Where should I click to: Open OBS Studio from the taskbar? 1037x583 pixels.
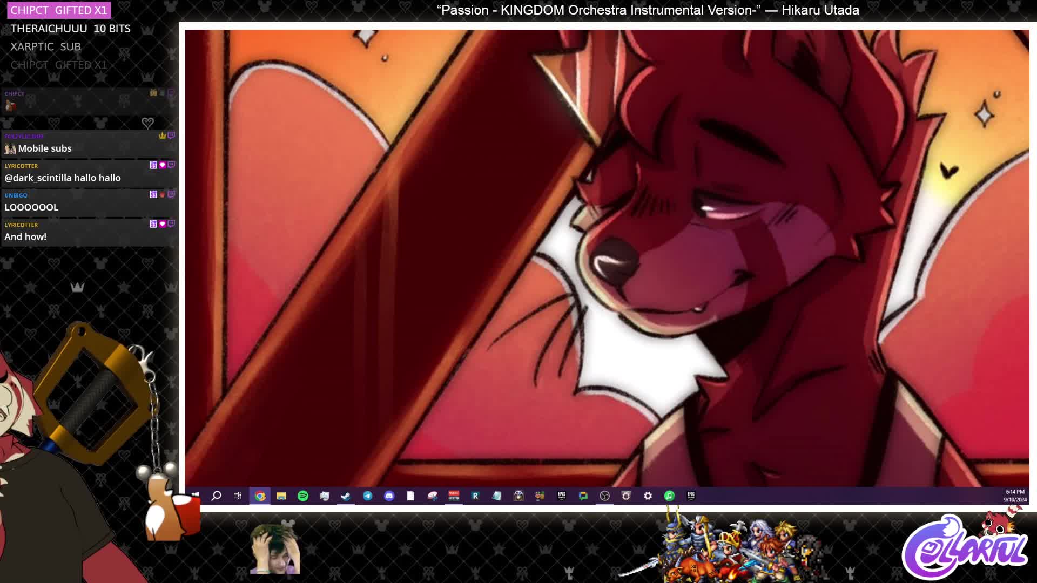605,496
